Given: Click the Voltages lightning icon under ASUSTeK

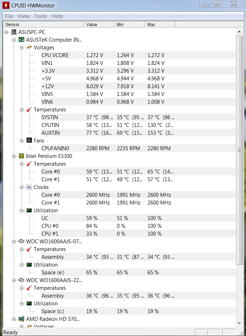Looking at the screenshot, I should pyautogui.click(x=29, y=48).
